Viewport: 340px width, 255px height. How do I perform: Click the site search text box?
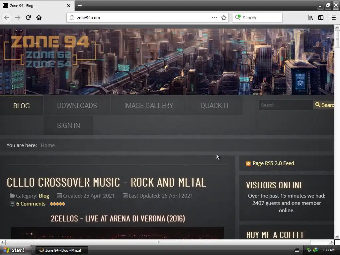coord(286,105)
